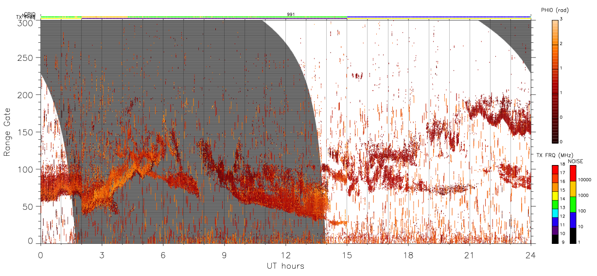Click the "991" CPID label above the plot
This screenshot has width=597, height=276.
tap(290, 15)
